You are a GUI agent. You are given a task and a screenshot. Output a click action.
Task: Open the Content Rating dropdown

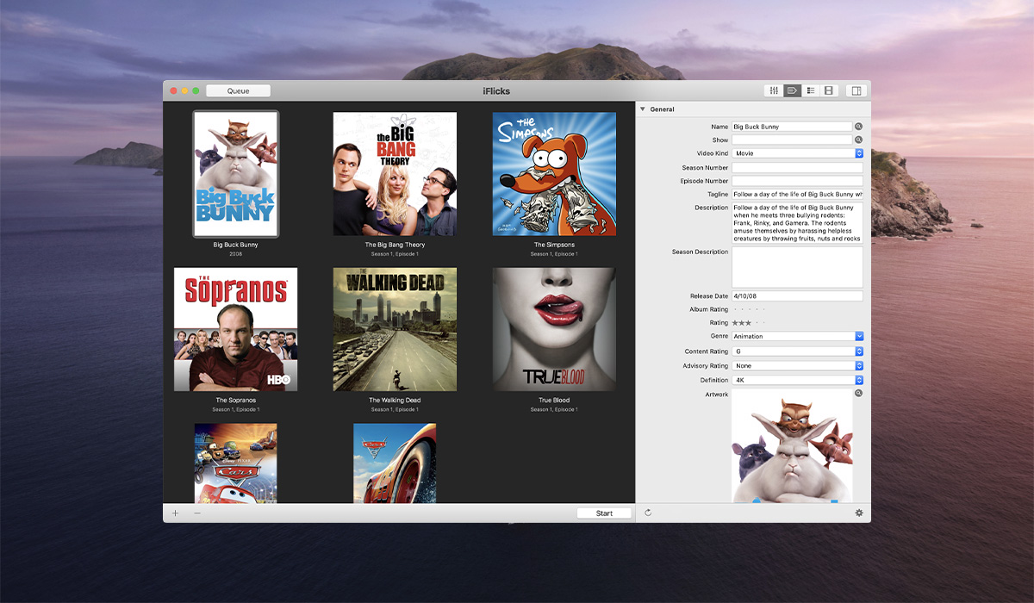pyautogui.click(x=797, y=351)
